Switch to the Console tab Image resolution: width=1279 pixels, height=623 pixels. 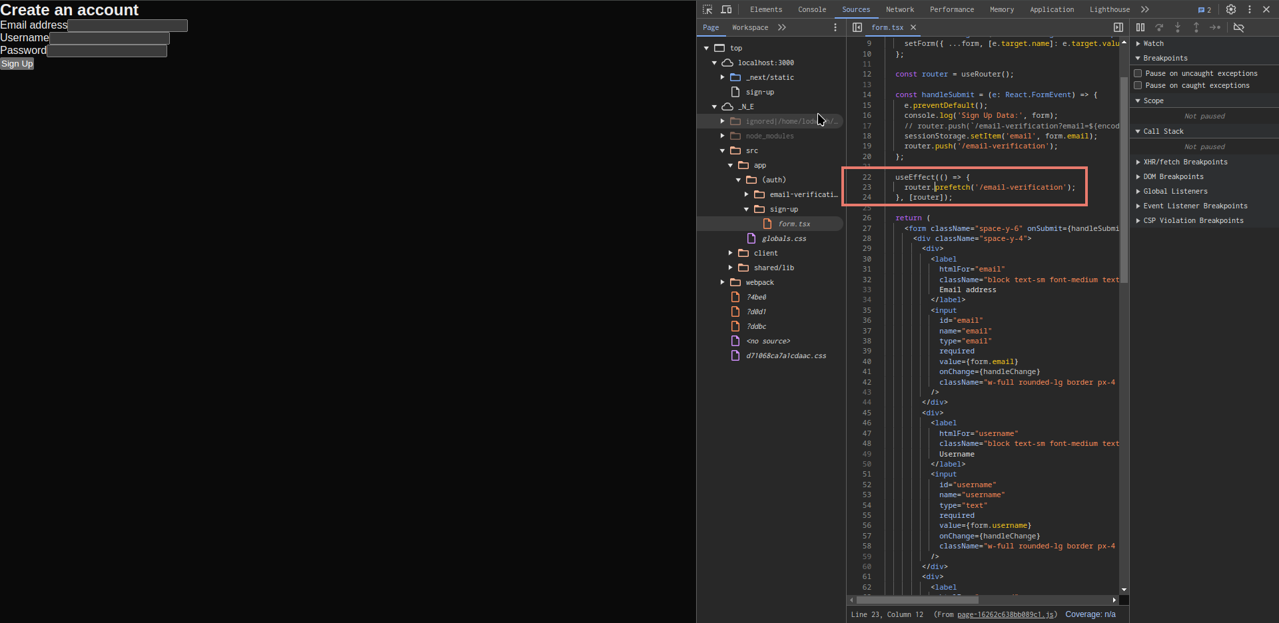[x=812, y=9]
